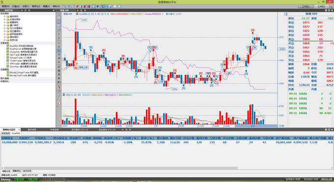Image resolution: width=334 pixels, height=182 pixels.
Task: Switch to 工作区2 workspace
Action: 321,6
